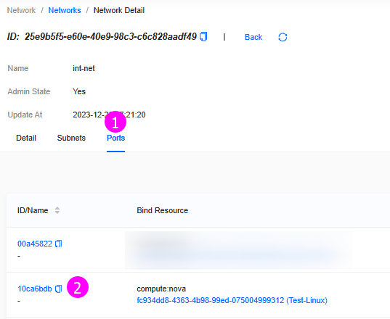
Task: Click the Name label
Action: [18, 68]
